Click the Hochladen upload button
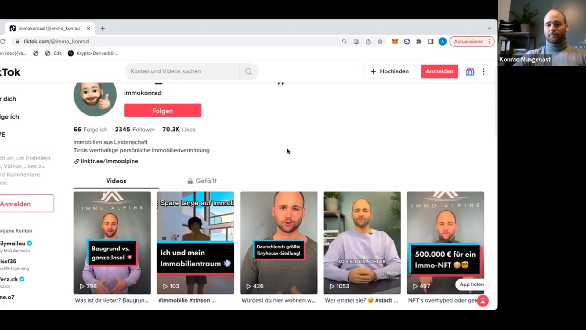This screenshot has height=330, width=586. tap(389, 71)
